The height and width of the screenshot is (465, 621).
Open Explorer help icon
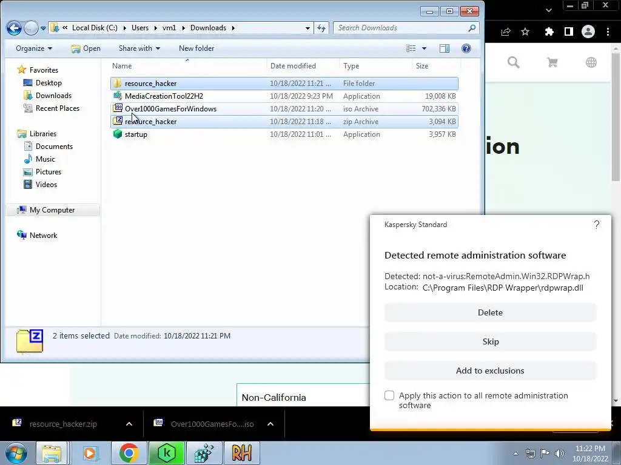pyautogui.click(x=466, y=48)
